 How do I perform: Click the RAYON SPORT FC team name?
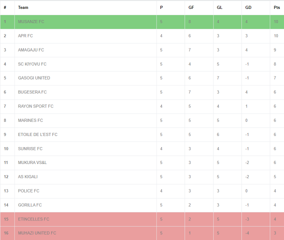(x=35, y=106)
